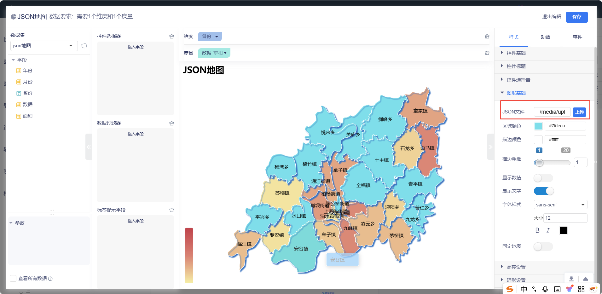Toggle bold font style
602x294 pixels.
[537, 230]
